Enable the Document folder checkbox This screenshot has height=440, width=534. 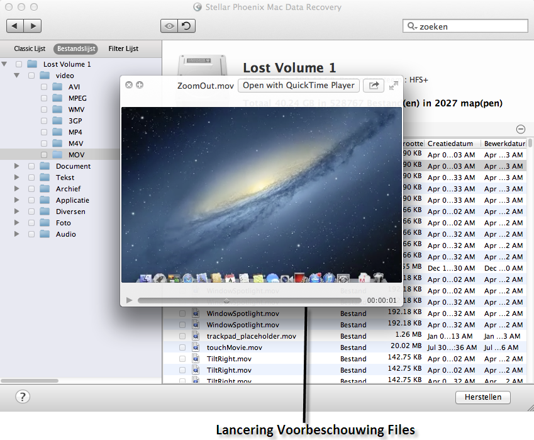(x=31, y=166)
